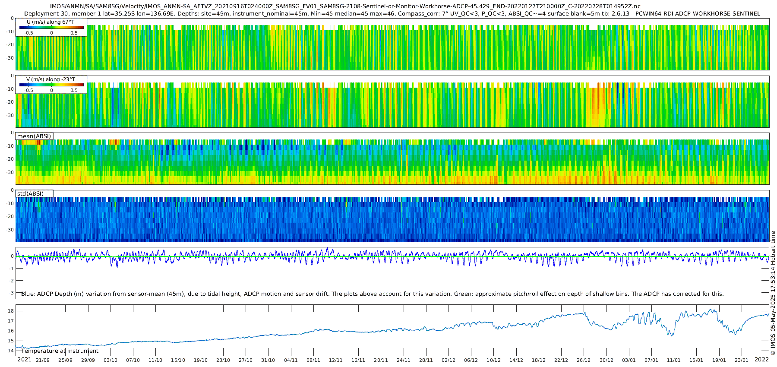Click the 2022 year label
The image size is (777, 367).
pos(761,360)
